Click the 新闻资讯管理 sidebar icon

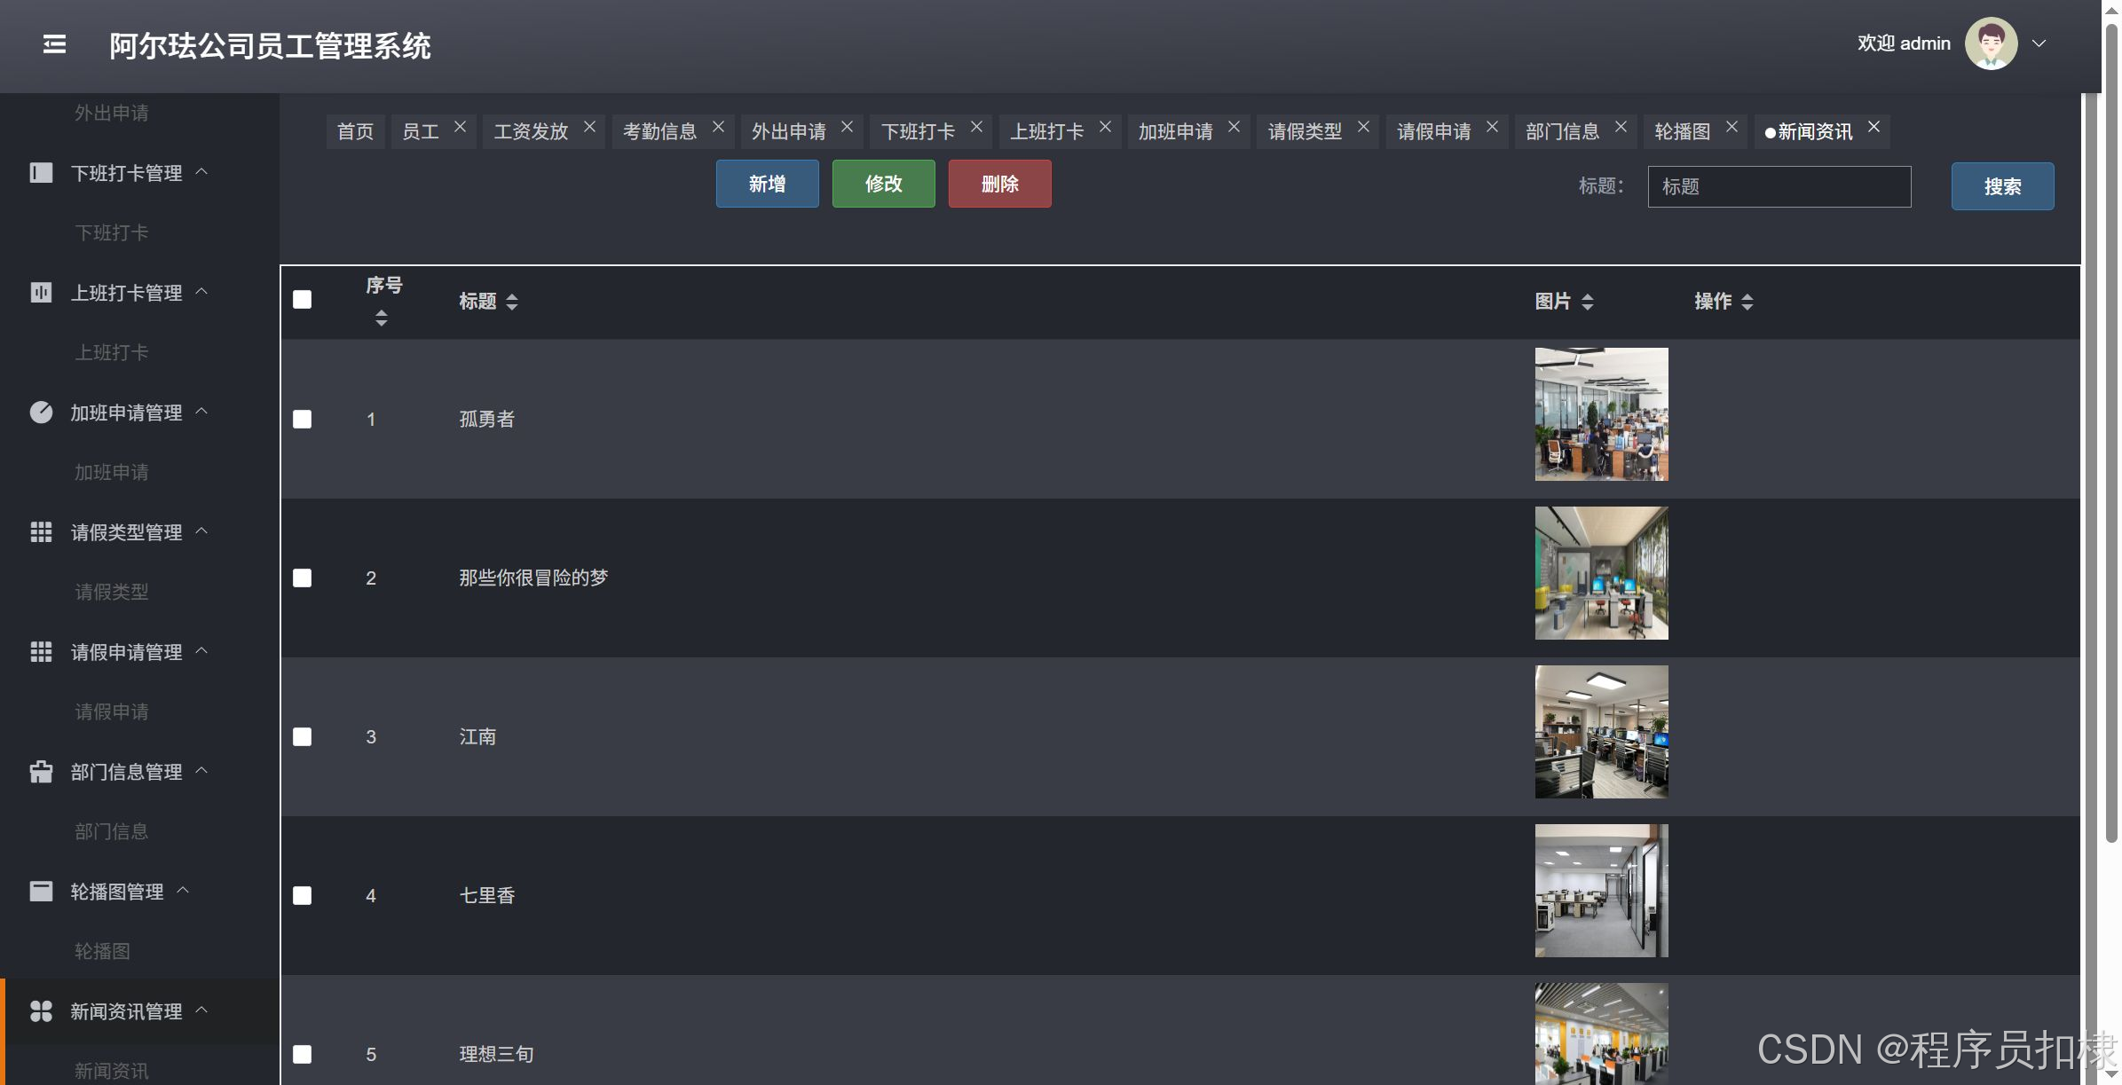[41, 1011]
